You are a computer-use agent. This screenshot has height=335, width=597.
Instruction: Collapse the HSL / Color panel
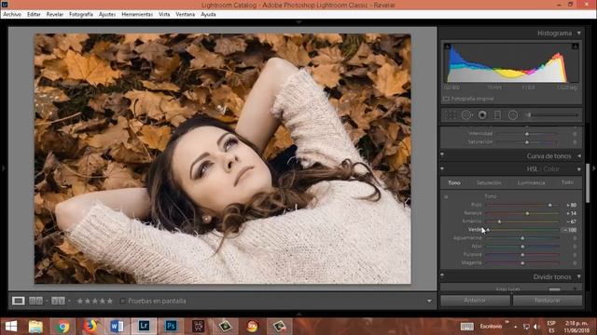tap(578, 169)
